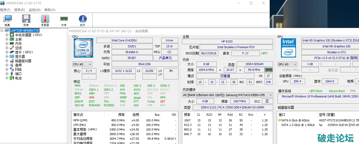Open the memory module BANK 0 dropdown
The height and width of the screenshot is (144, 359).
click(x=227, y=95)
